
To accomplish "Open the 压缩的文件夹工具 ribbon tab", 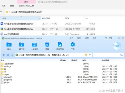I will click(x=26, y=6).
